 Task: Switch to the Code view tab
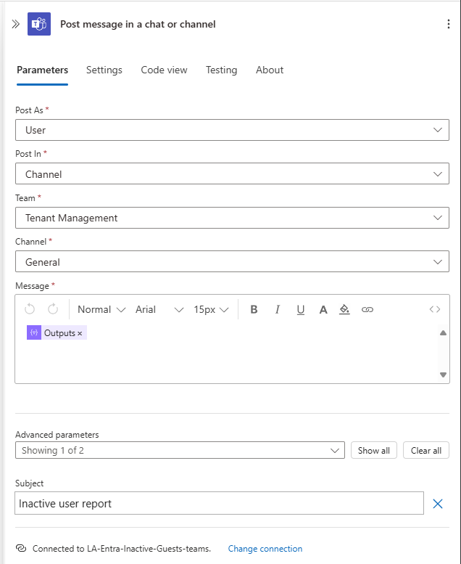(x=164, y=70)
